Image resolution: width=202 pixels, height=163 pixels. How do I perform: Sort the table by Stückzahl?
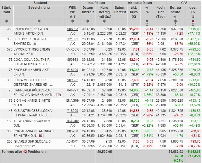(x=7, y=21)
